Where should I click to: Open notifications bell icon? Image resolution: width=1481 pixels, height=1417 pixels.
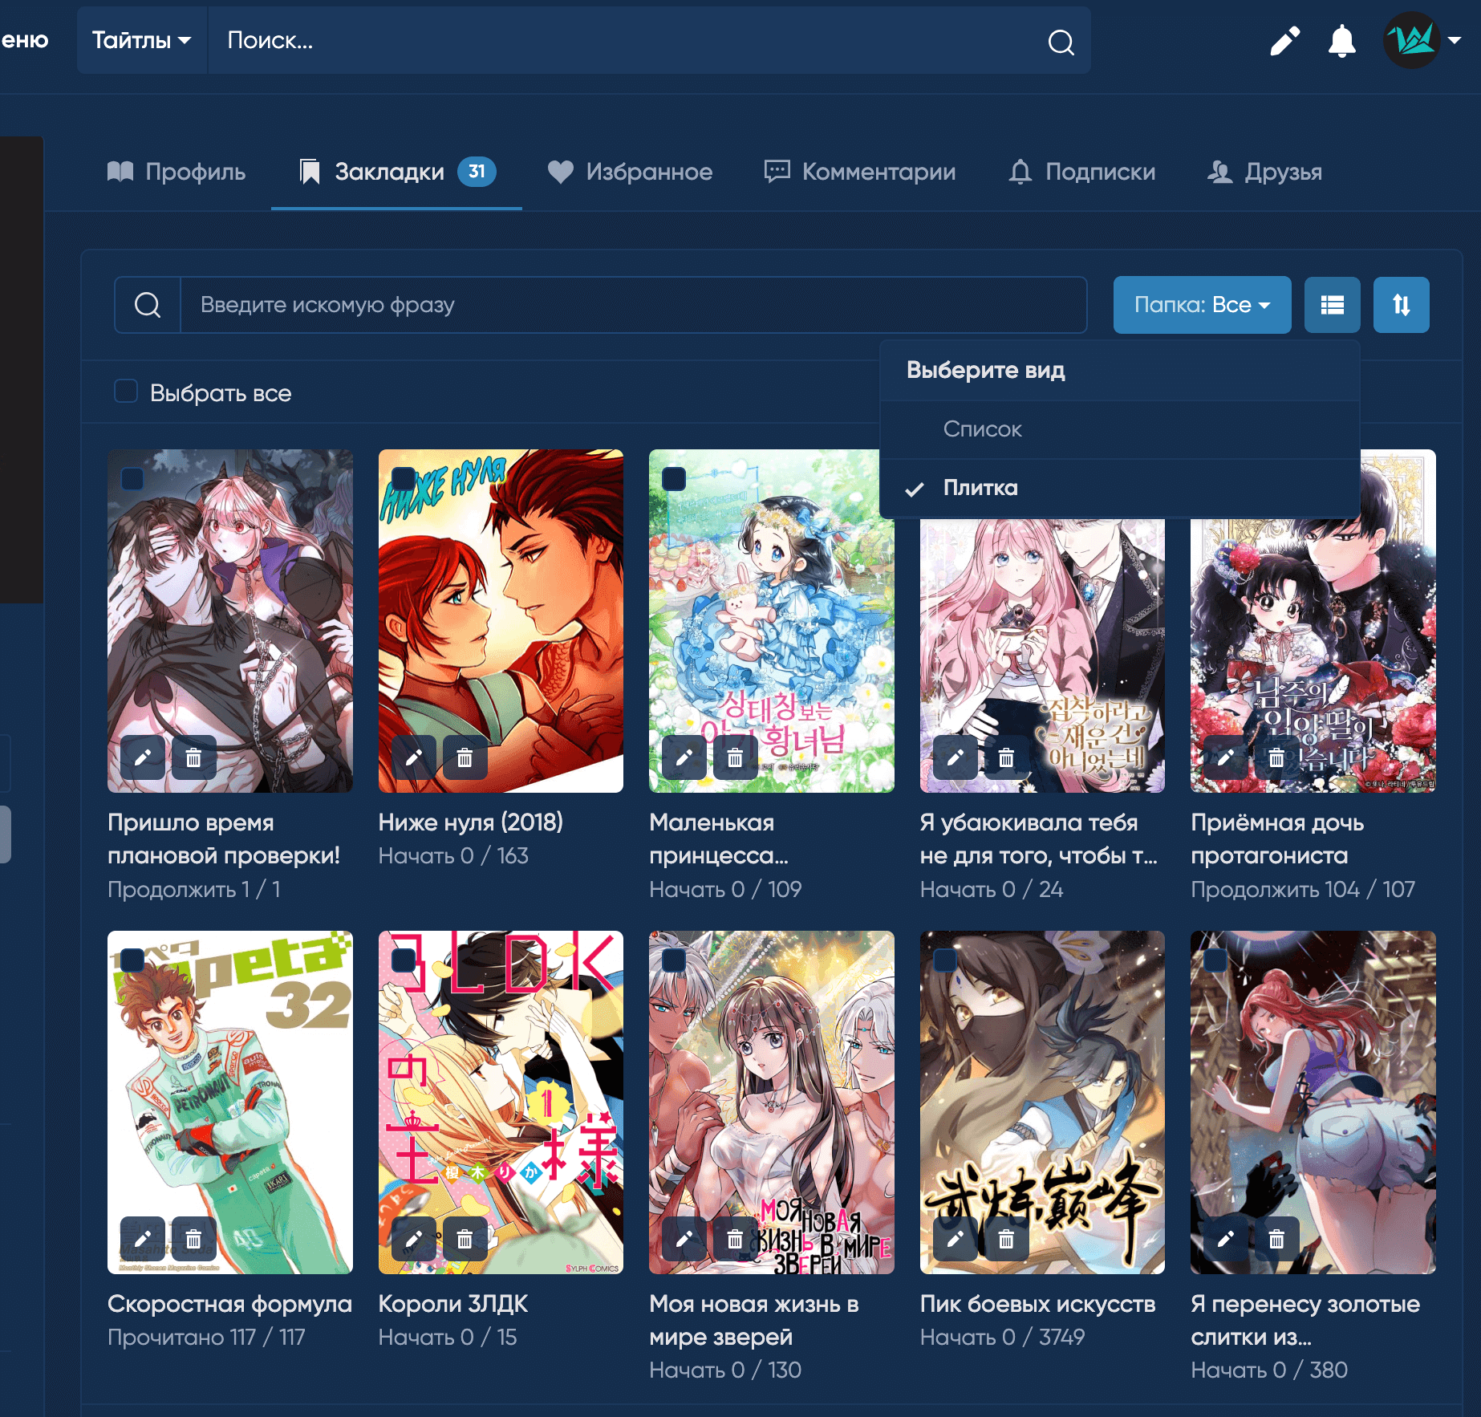pos(1341,41)
